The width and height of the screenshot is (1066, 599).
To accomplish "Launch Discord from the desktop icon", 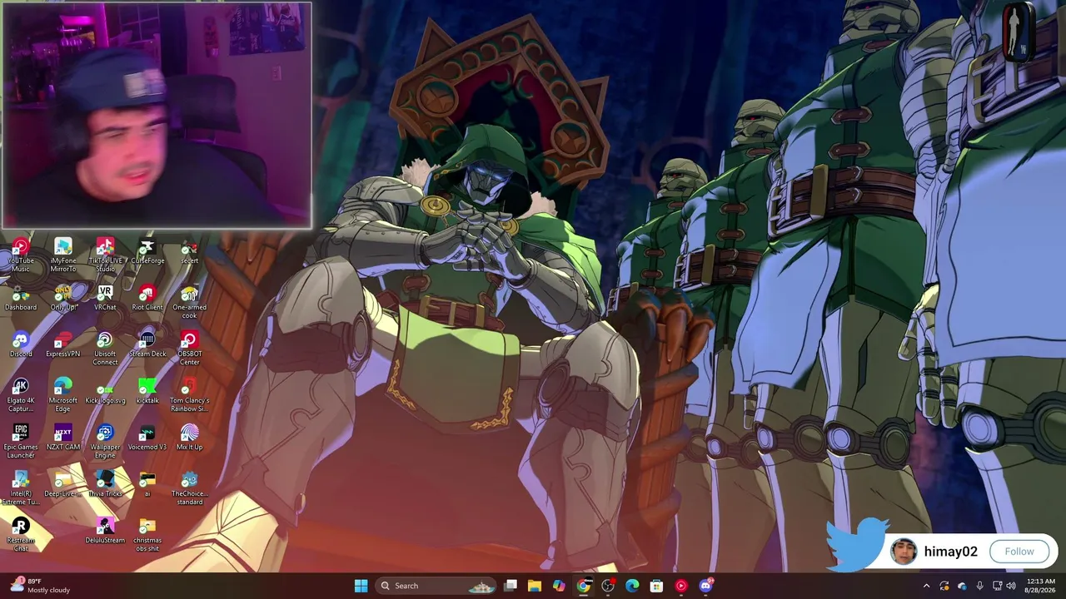I will click(21, 344).
